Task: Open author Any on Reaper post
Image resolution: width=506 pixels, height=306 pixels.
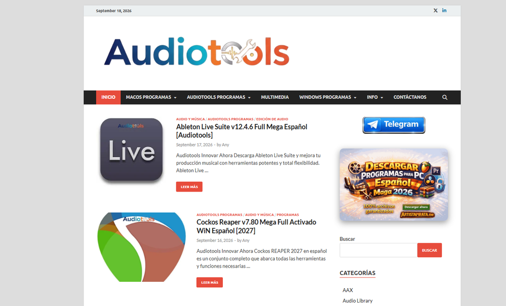Action: coord(246,240)
